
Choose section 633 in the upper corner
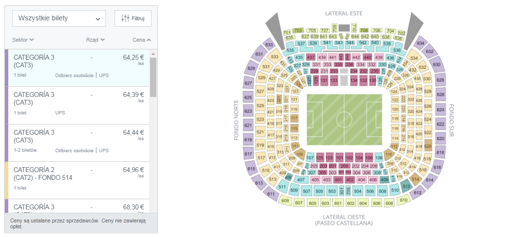[269, 45]
